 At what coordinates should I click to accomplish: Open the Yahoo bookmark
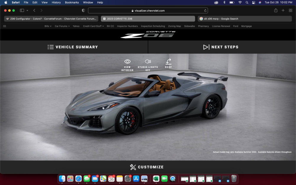click(76, 26)
